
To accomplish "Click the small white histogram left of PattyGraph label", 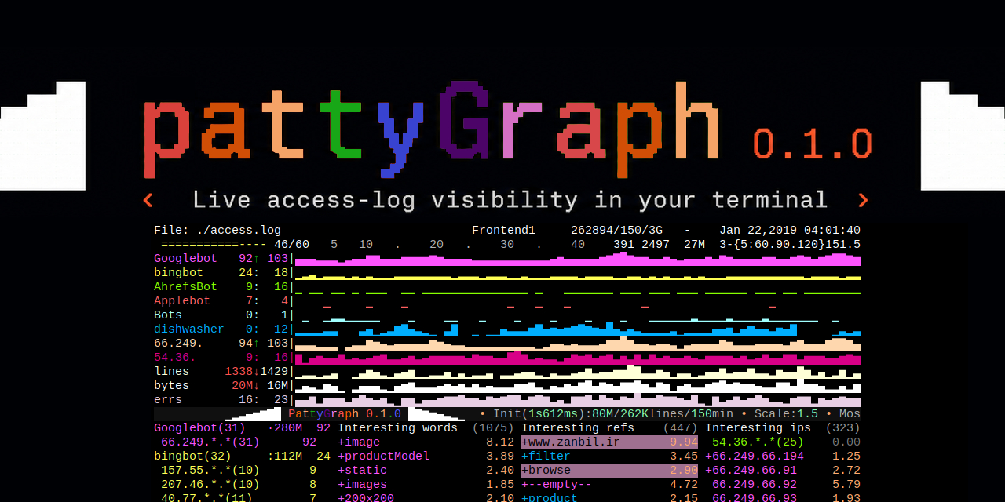I will pos(253,414).
